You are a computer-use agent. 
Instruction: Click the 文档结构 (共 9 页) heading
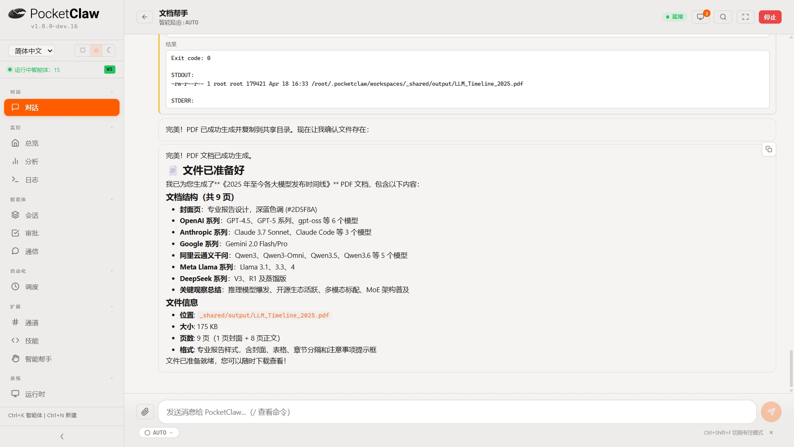[x=200, y=197]
